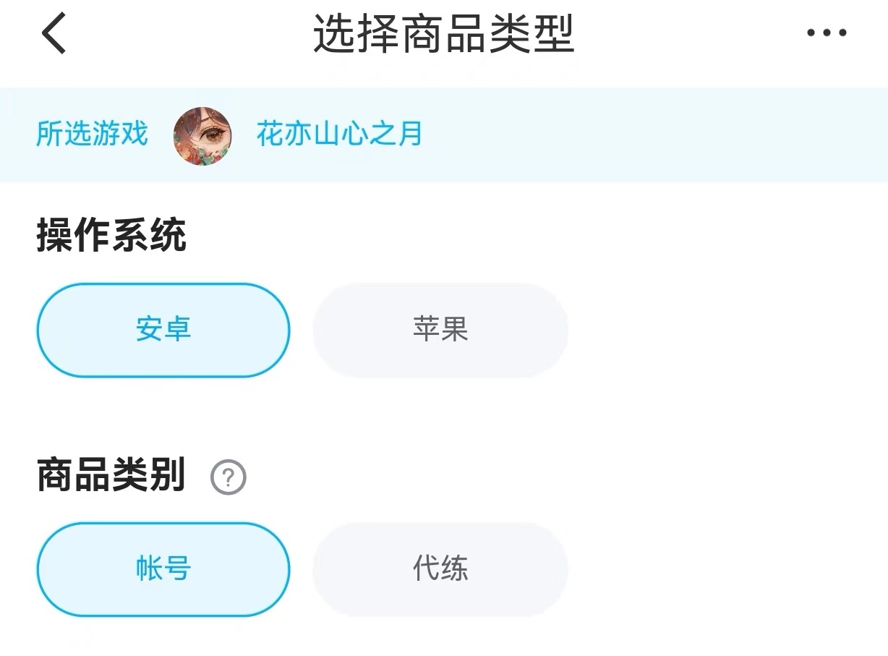
Task: Open the 花亦山心之月 game name link
Action: (339, 135)
